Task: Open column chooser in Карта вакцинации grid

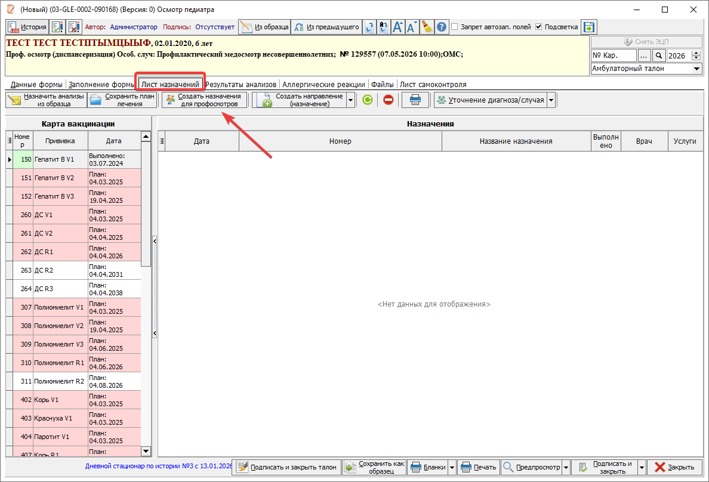Action: [x=10, y=141]
